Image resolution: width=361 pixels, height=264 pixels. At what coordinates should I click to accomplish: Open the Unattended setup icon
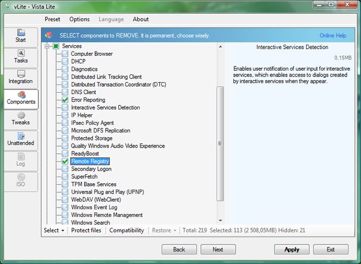point(21,136)
